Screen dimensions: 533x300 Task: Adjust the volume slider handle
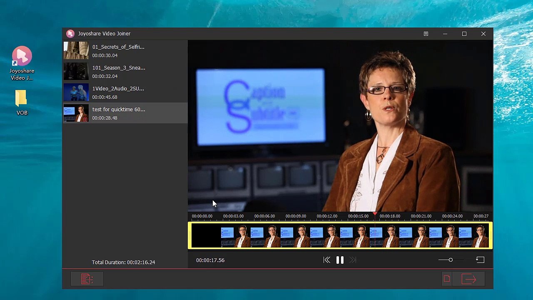tap(451, 260)
